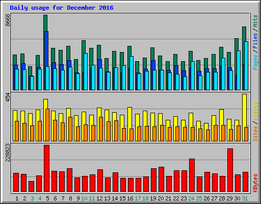Click day label 21 on the axis
The width and height of the screenshot is (261, 204).
pyautogui.click(x=168, y=198)
